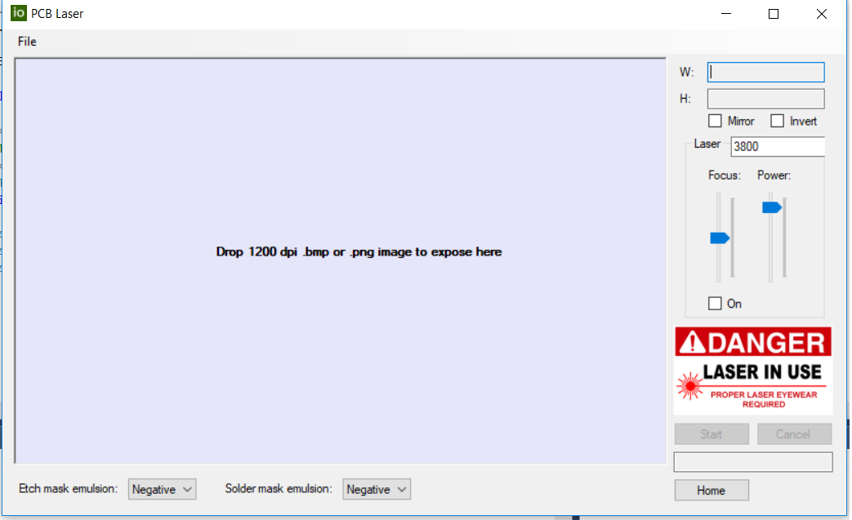
Task: Expand the Etch mask emulsion dropdown
Action: pos(163,489)
